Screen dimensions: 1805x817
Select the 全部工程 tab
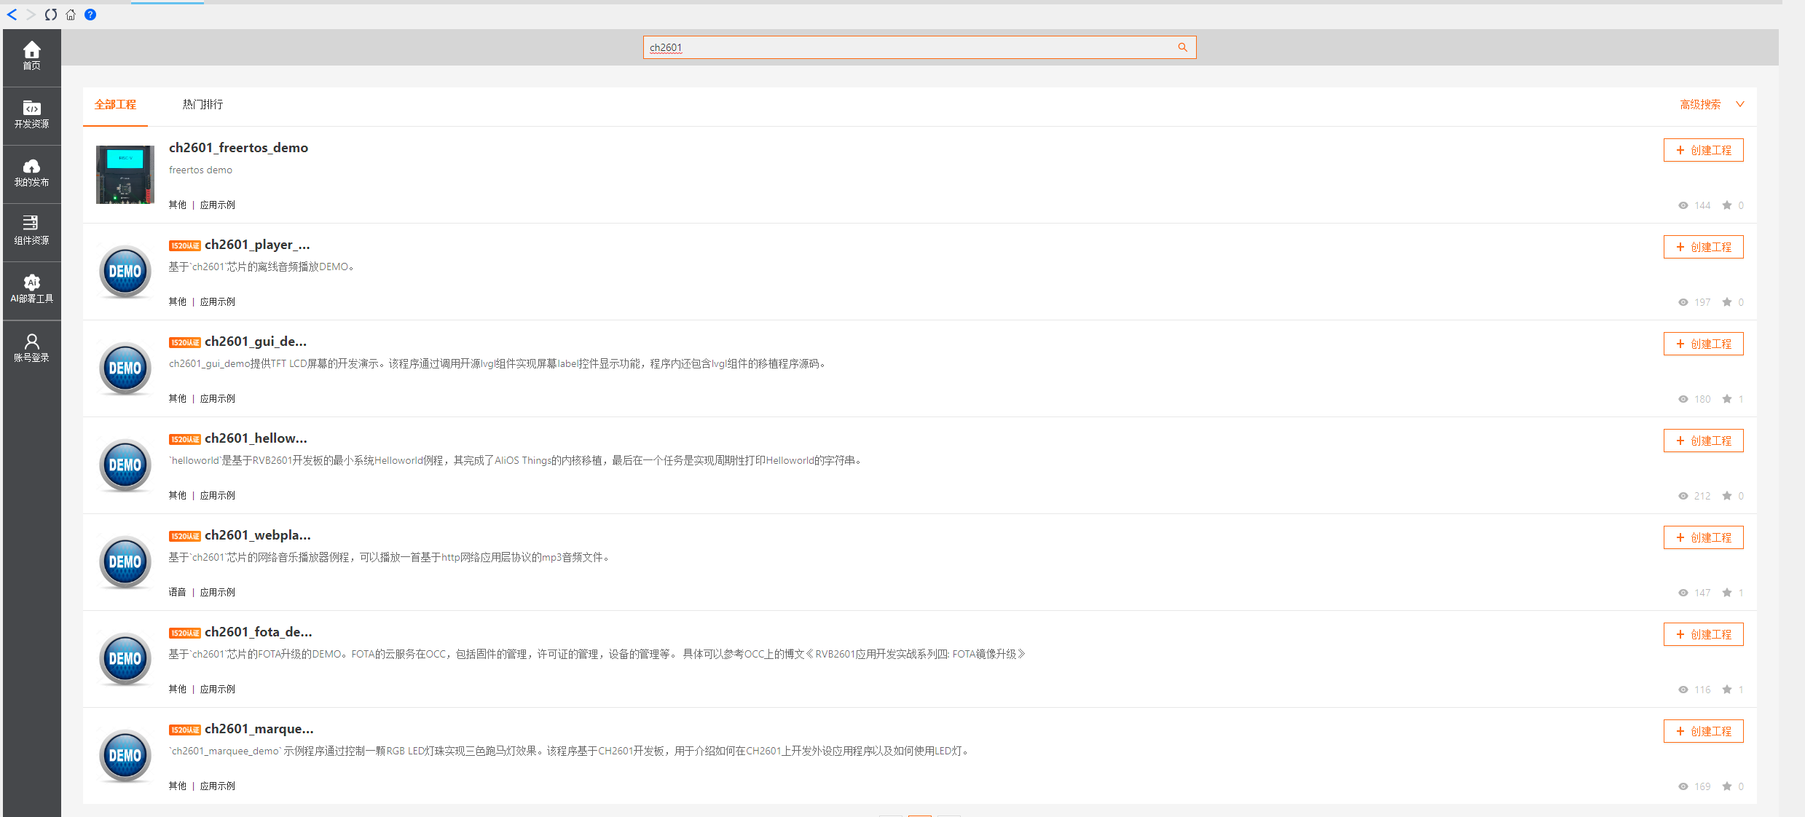[x=115, y=104]
